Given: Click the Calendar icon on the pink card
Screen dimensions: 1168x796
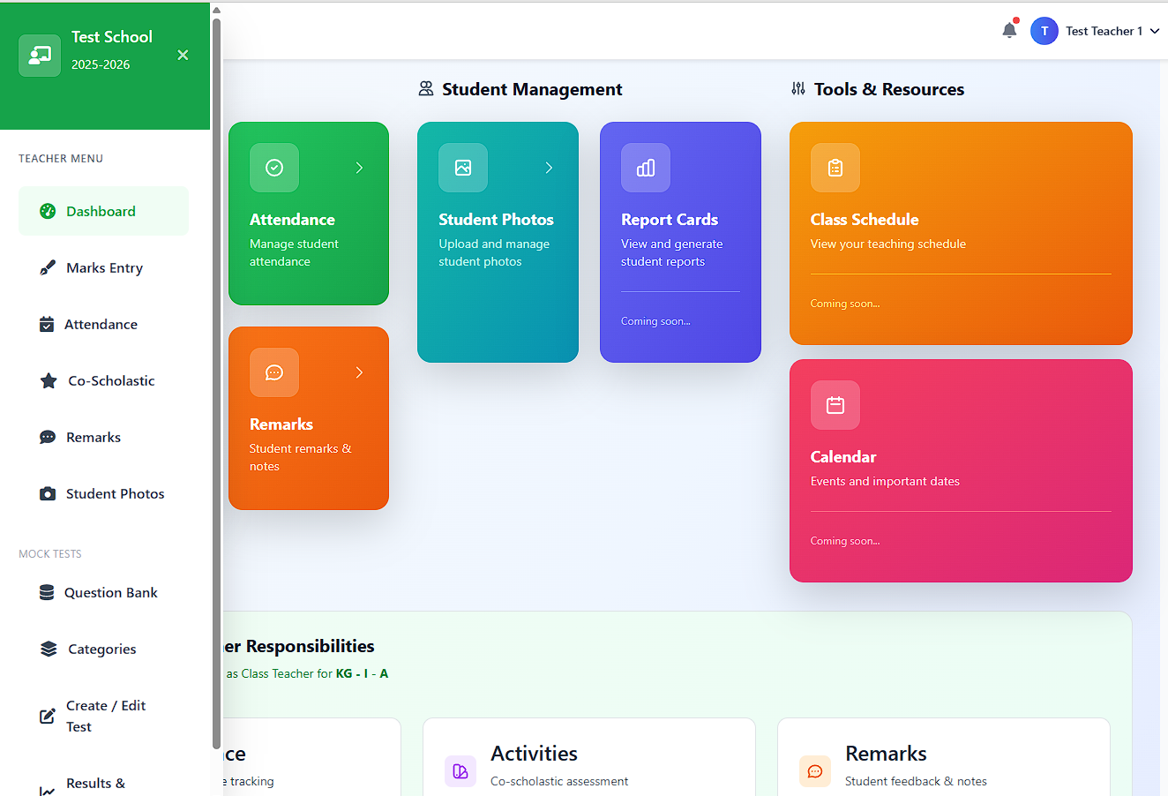Looking at the screenshot, I should [835, 405].
